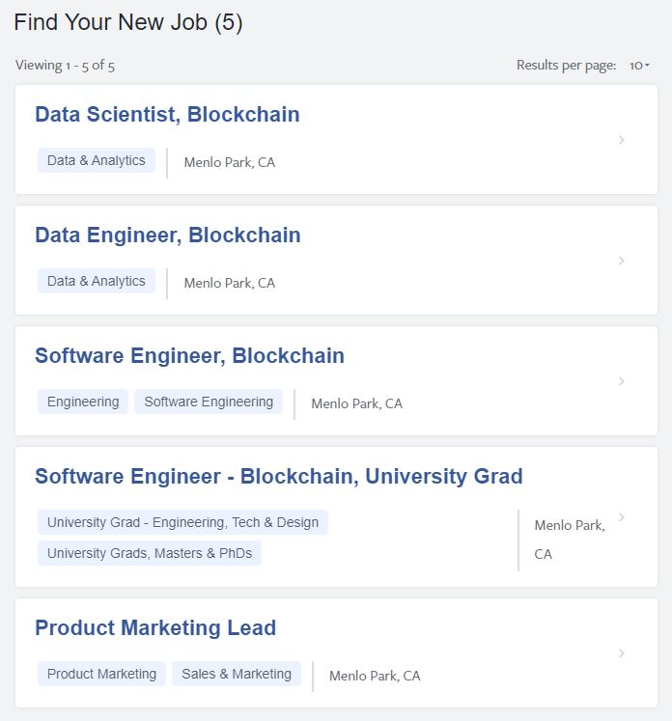Open Software Engineer - Blockchain, University Grad
Screen dimensions: 672x721
pyautogui.click(x=279, y=477)
